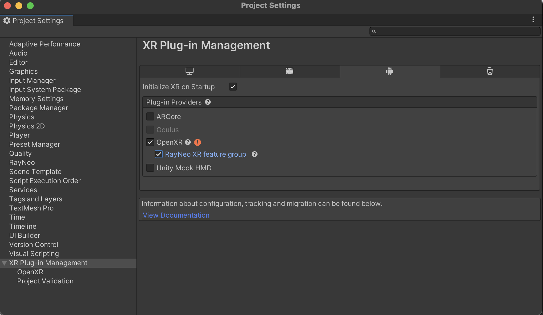Enable the Unity Mock HMD checkbox
Image resolution: width=543 pixels, height=315 pixels.
(x=150, y=168)
